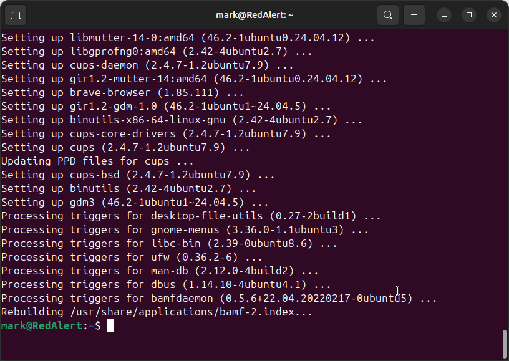The width and height of the screenshot is (509, 361).
Task: Click the search icon in header bar
Action: [387, 14]
